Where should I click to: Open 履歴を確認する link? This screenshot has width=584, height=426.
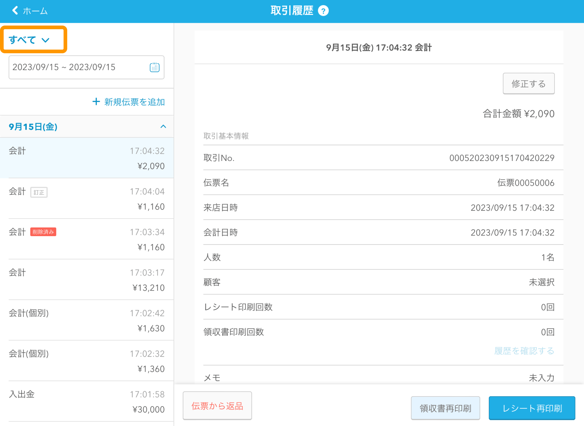(524, 351)
